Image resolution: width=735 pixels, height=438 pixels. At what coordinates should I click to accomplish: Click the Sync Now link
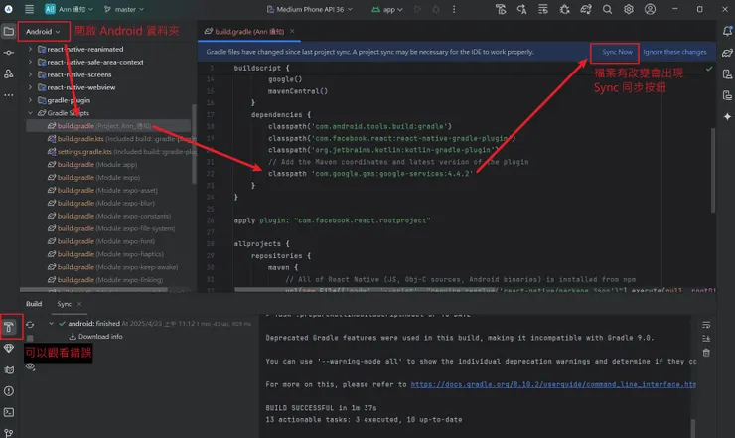click(616, 51)
